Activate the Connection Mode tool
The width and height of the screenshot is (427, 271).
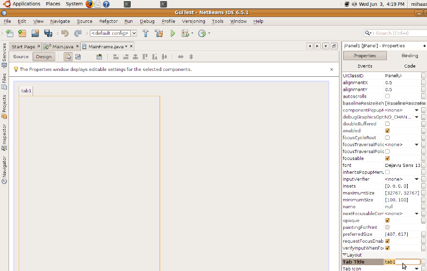tap(78, 57)
